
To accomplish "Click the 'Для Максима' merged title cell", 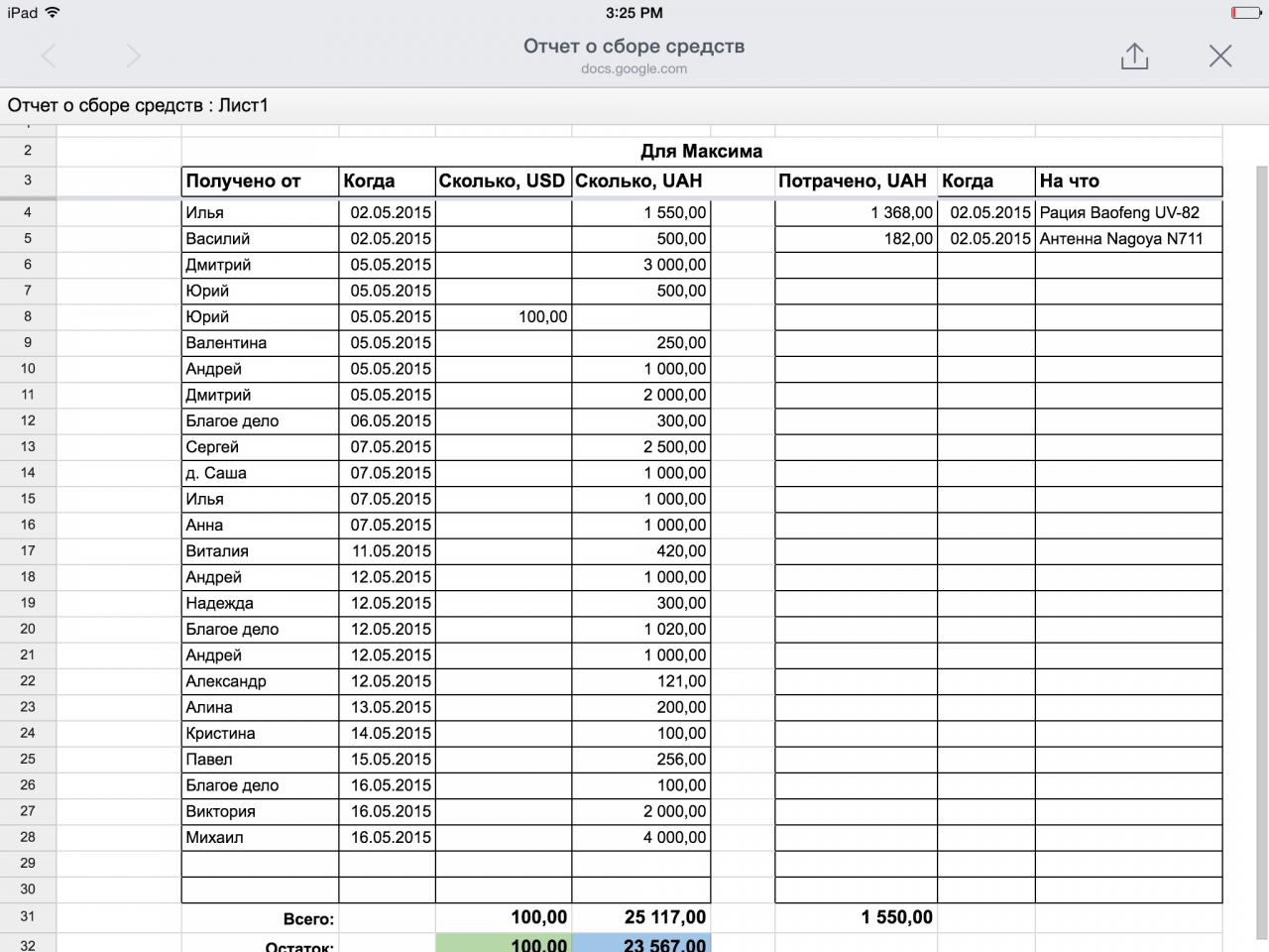I will pyautogui.click(x=701, y=152).
